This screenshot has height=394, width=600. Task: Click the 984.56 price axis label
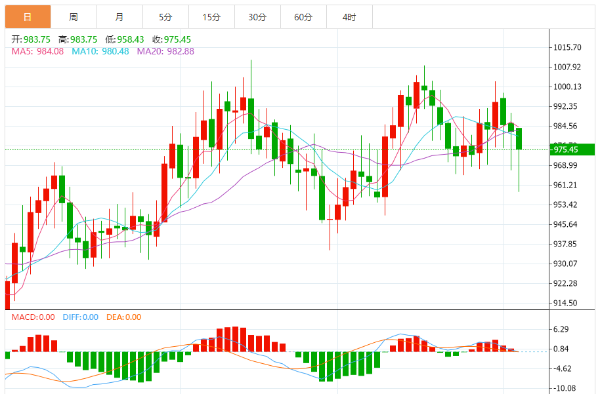coord(565,126)
